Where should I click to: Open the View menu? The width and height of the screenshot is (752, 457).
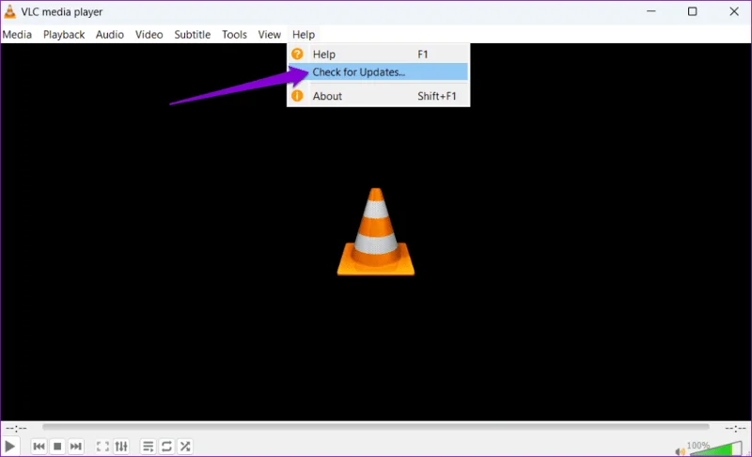[269, 35]
